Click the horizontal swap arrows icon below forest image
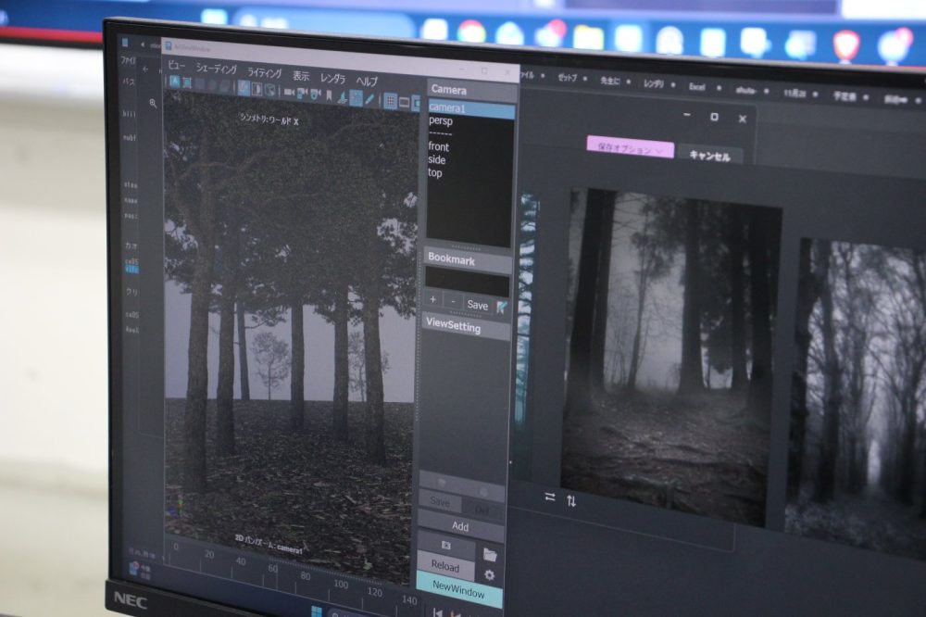This screenshot has width=926, height=617. pos(550,497)
